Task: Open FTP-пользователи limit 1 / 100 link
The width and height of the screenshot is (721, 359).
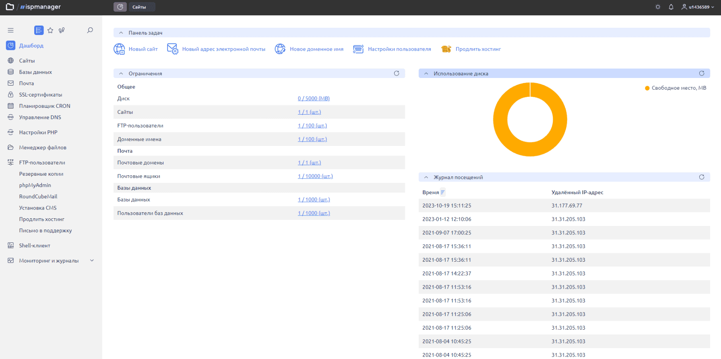Action: click(312, 126)
